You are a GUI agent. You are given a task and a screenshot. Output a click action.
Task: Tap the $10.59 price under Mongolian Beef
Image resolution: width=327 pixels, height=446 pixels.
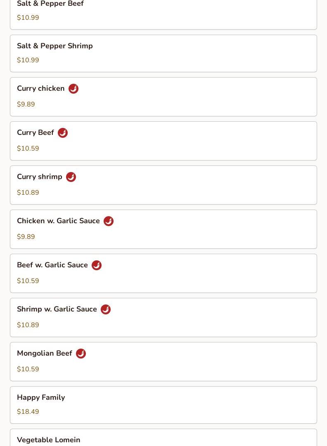pyautogui.click(x=28, y=369)
